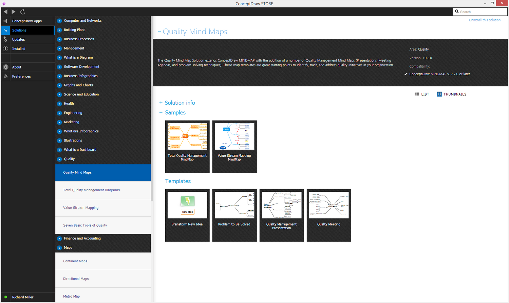Click the solutions list vertical scrollbar
509x303 pixels.
[152, 109]
